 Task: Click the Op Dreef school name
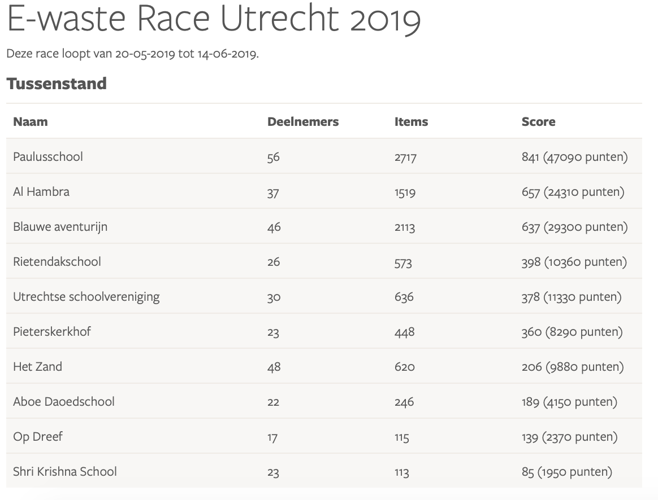(x=38, y=437)
